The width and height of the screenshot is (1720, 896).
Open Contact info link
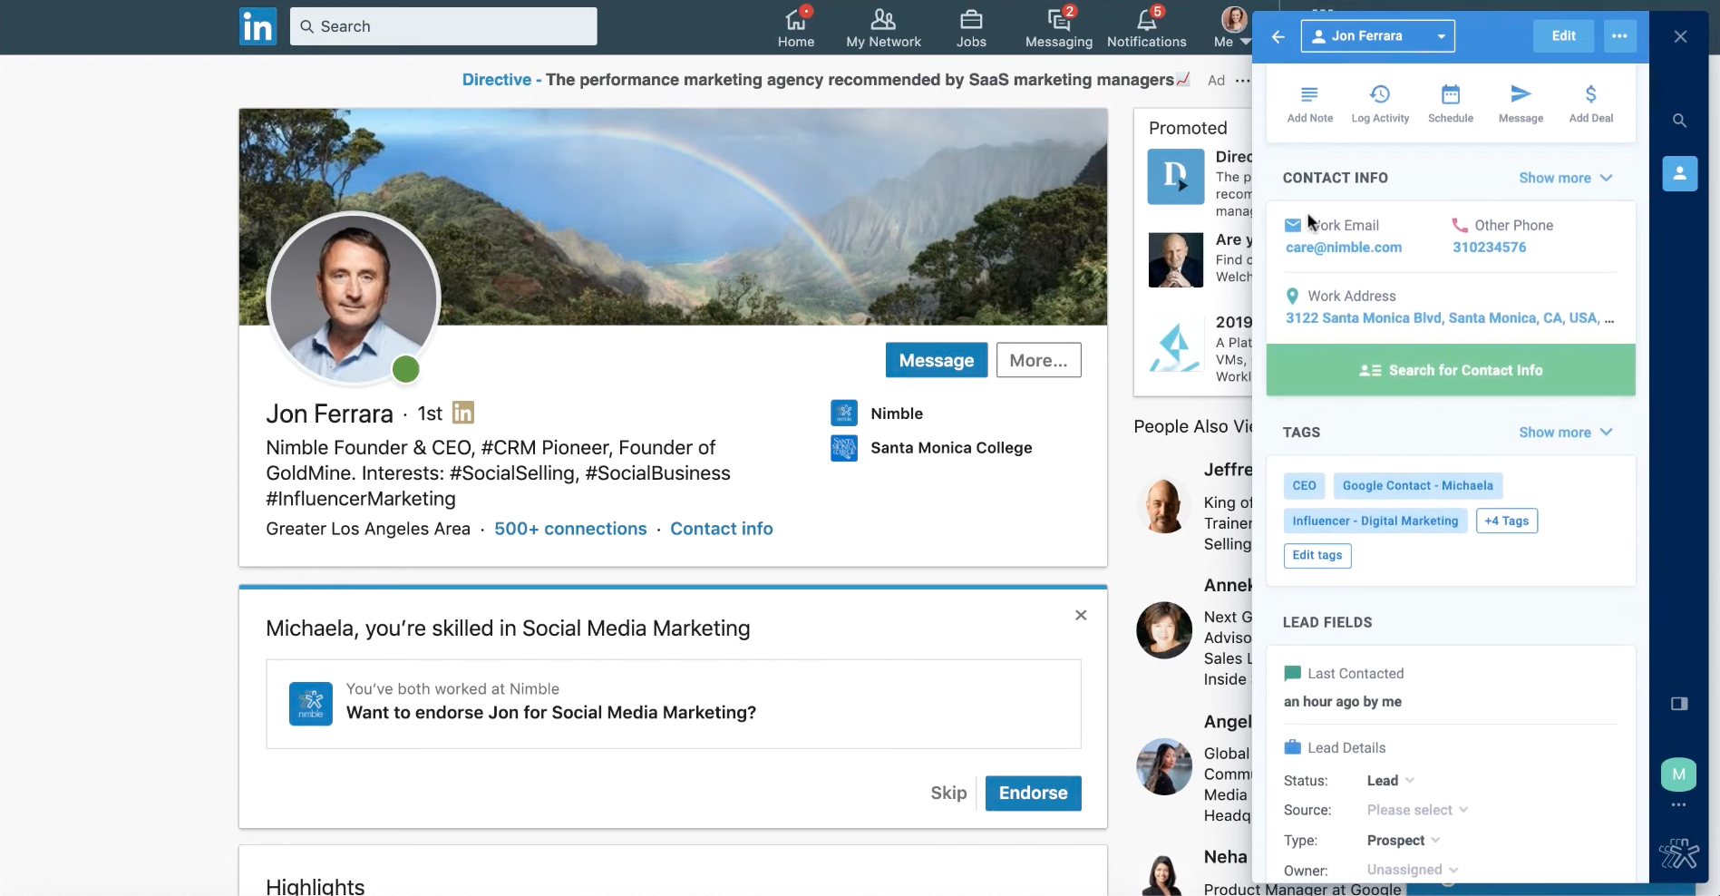pos(721,529)
